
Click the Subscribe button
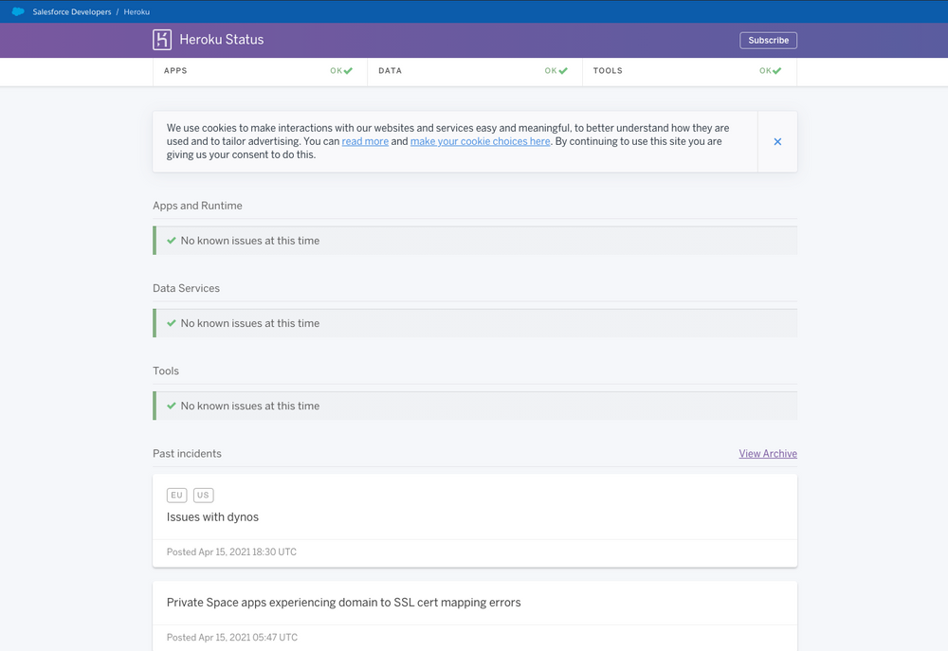pos(768,40)
